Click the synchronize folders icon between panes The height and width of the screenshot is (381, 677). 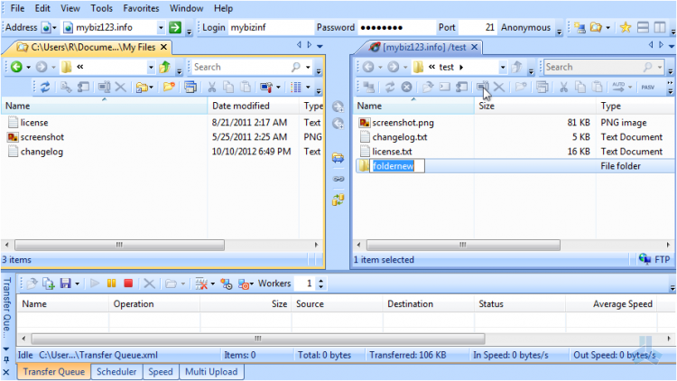[x=338, y=200]
